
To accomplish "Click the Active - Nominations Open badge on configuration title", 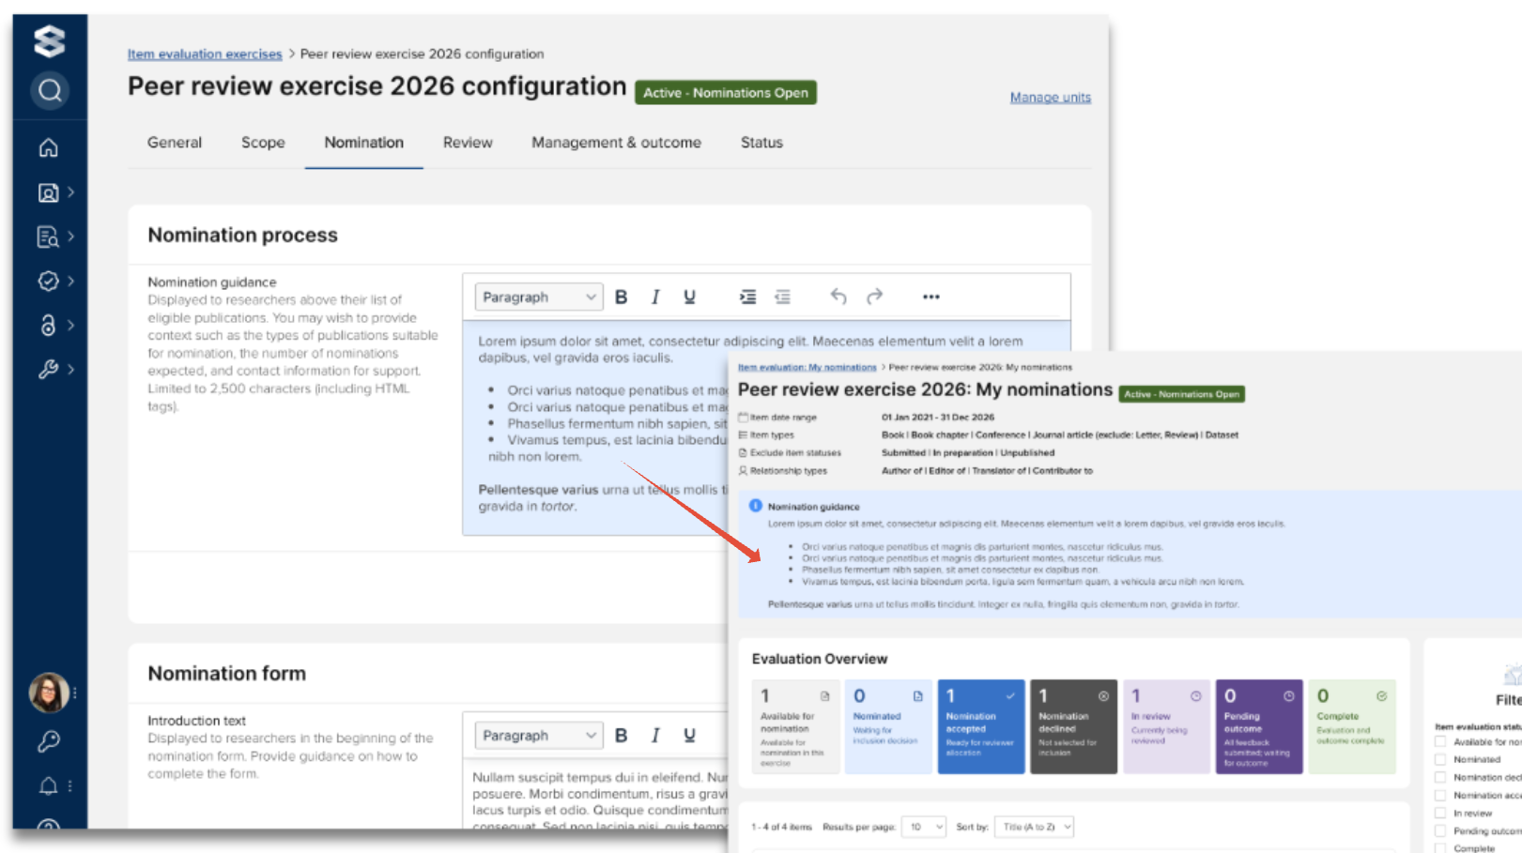I will 726,93.
